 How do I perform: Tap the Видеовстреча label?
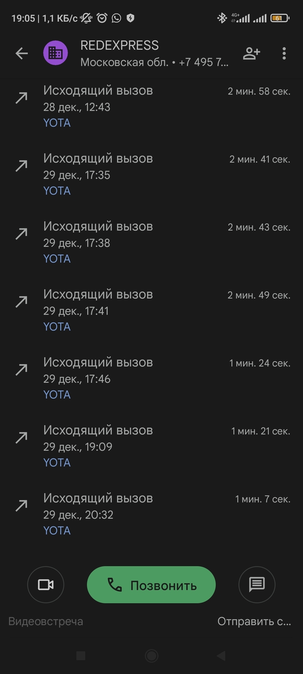coord(46,621)
